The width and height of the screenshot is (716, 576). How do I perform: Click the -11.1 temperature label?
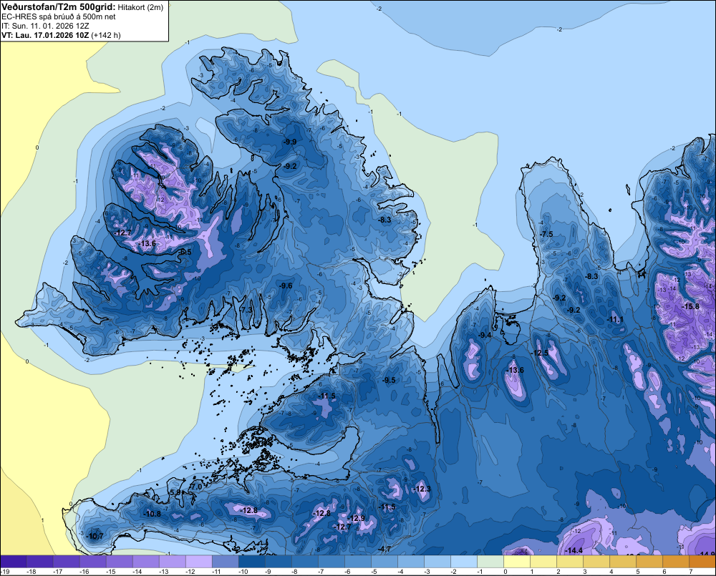point(615,320)
